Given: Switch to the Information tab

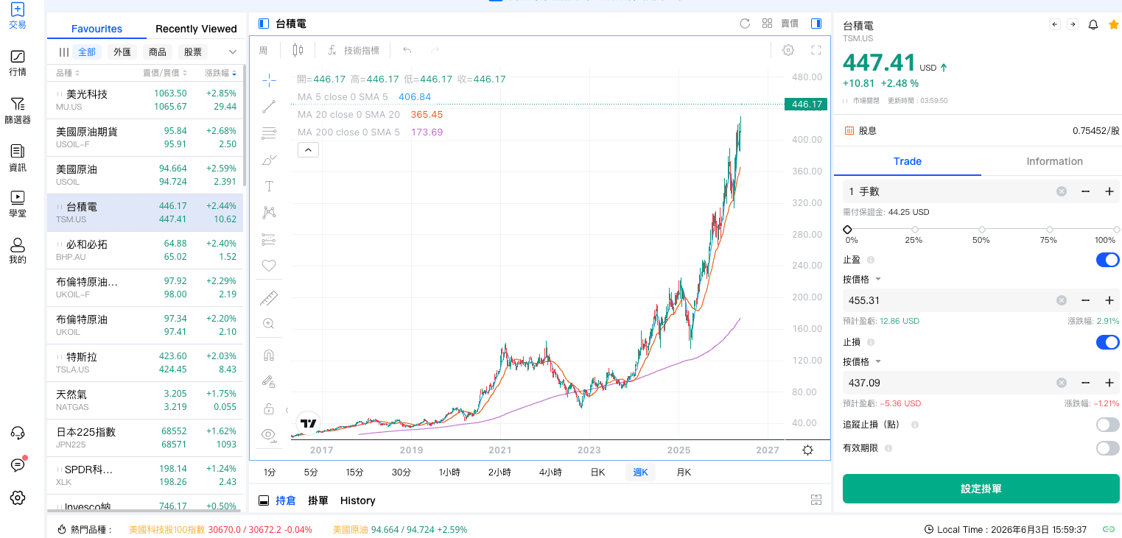Looking at the screenshot, I should (1054, 161).
